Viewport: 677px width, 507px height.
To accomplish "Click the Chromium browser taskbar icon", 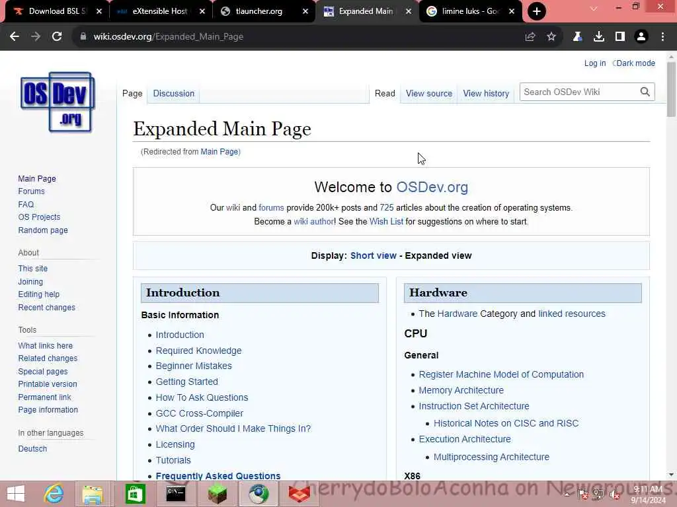I will [259, 494].
